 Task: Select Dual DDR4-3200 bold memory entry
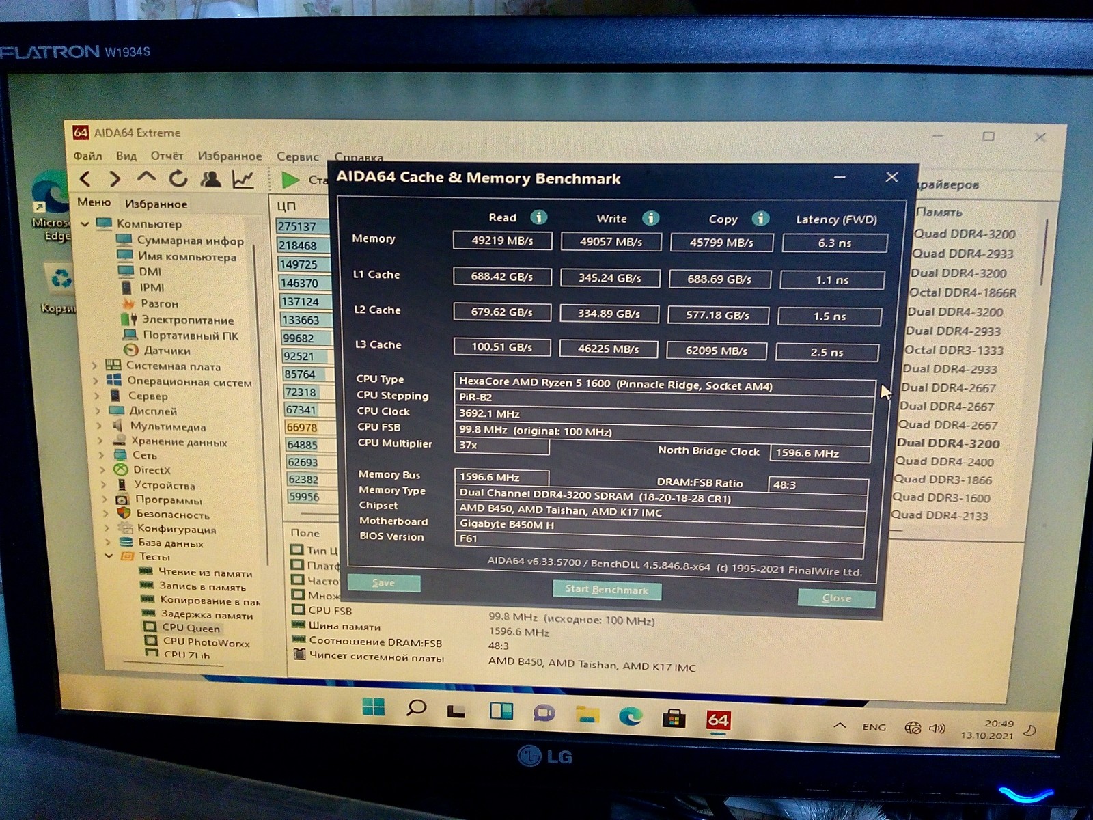948,443
